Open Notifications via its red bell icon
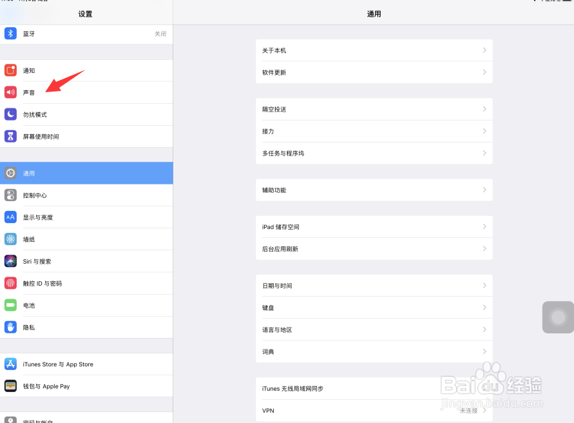Screen dimensions: 574x423 pyautogui.click(x=10, y=70)
